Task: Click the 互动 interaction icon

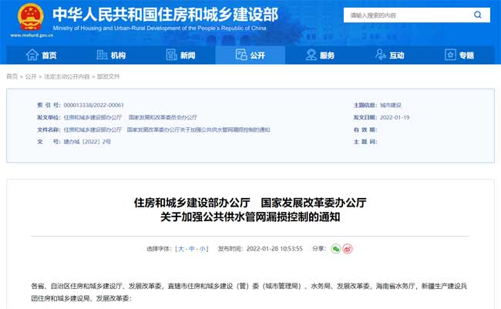Action: pyautogui.click(x=381, y=55)
